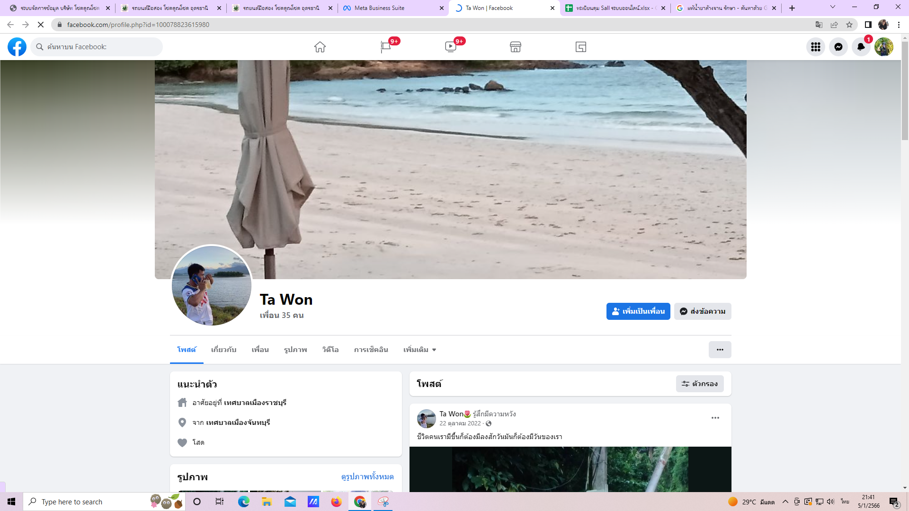Open post three-dots options menu

[715, 418]
